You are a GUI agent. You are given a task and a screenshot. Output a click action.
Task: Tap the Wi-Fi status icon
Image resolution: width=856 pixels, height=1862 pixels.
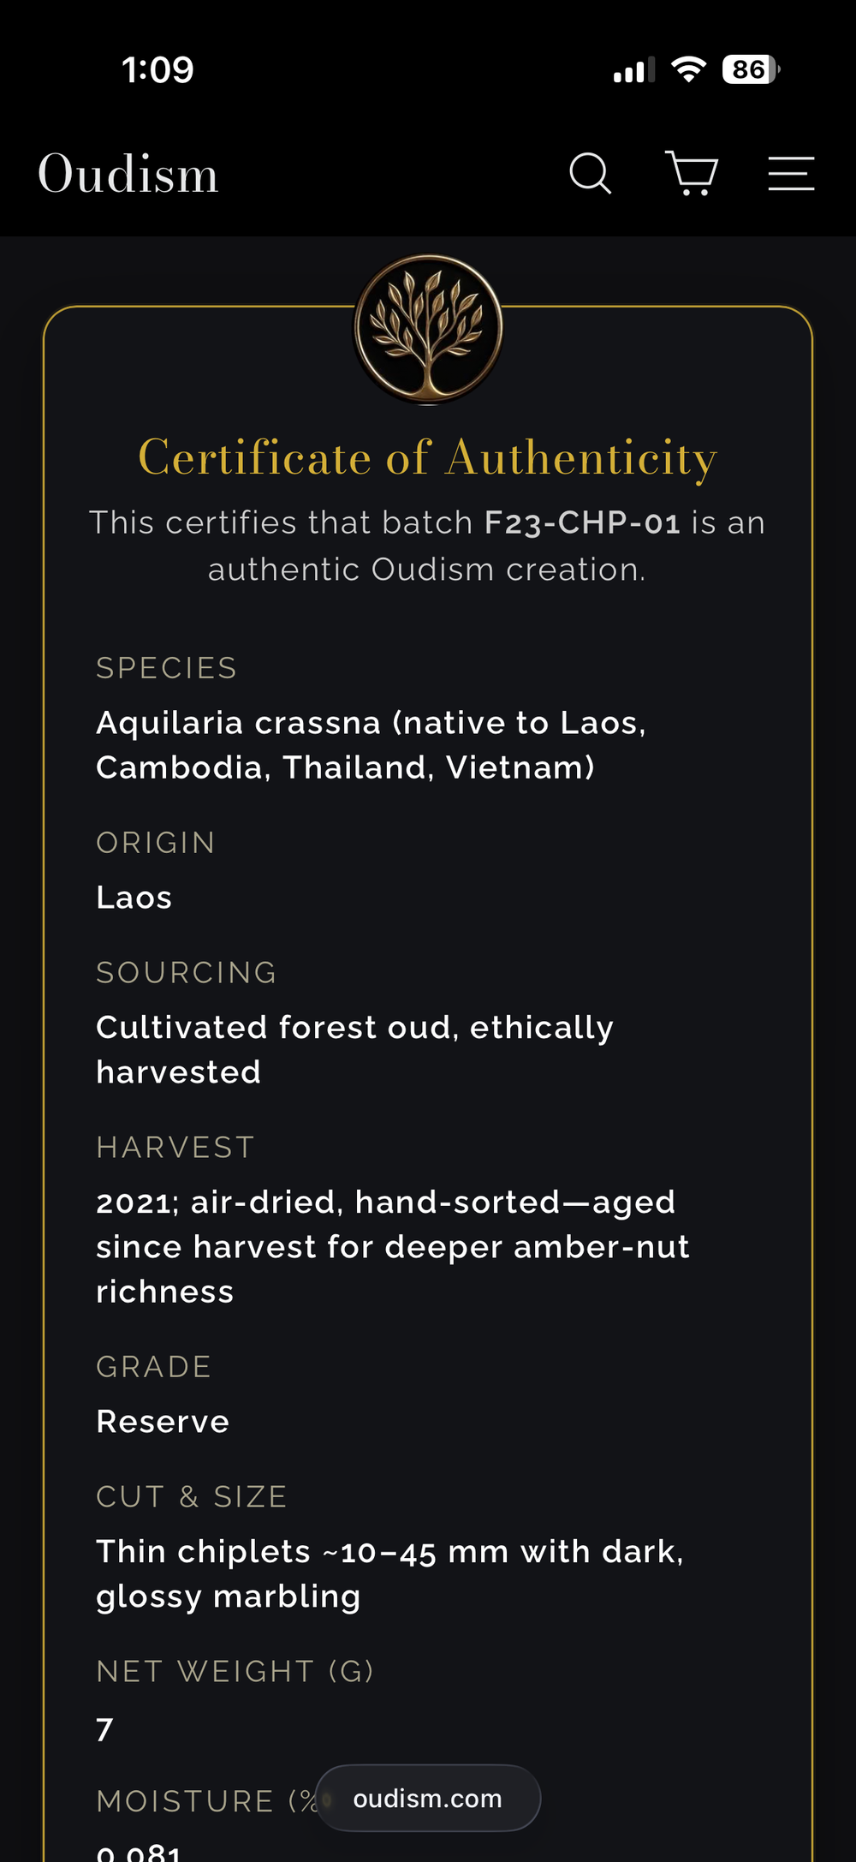click(688, 69)
